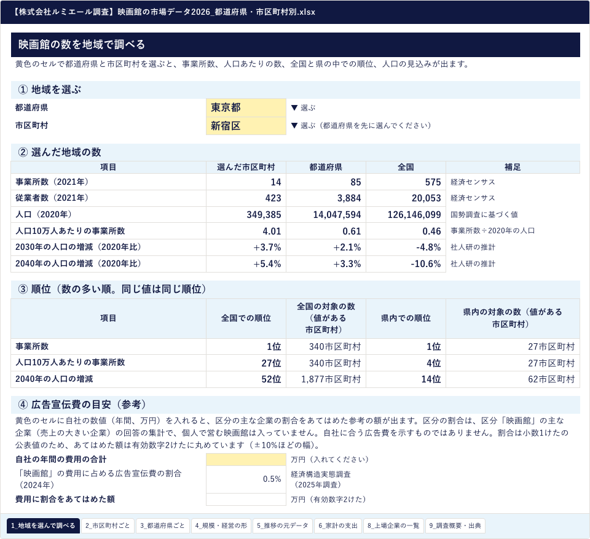The width and height of the screenshot is (590, 539).
Task: Select the 1,877市区町村 count cell
Action: 326,379
